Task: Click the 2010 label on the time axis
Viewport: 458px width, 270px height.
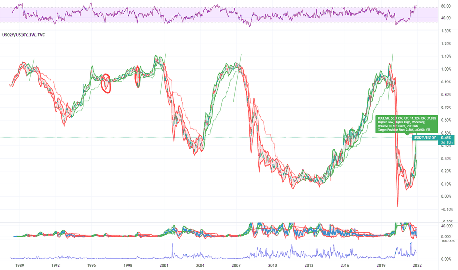Action: [x=273, y=265]
